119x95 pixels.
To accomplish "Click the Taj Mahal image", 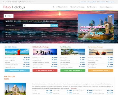I will [15, 89].
